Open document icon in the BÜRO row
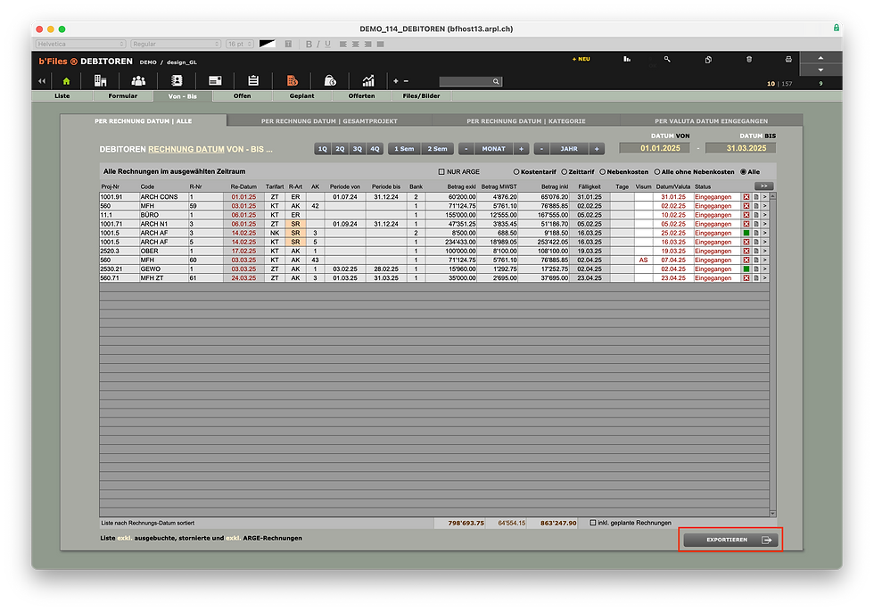Screen dimensions: 874x611 (x=756, y=215)
